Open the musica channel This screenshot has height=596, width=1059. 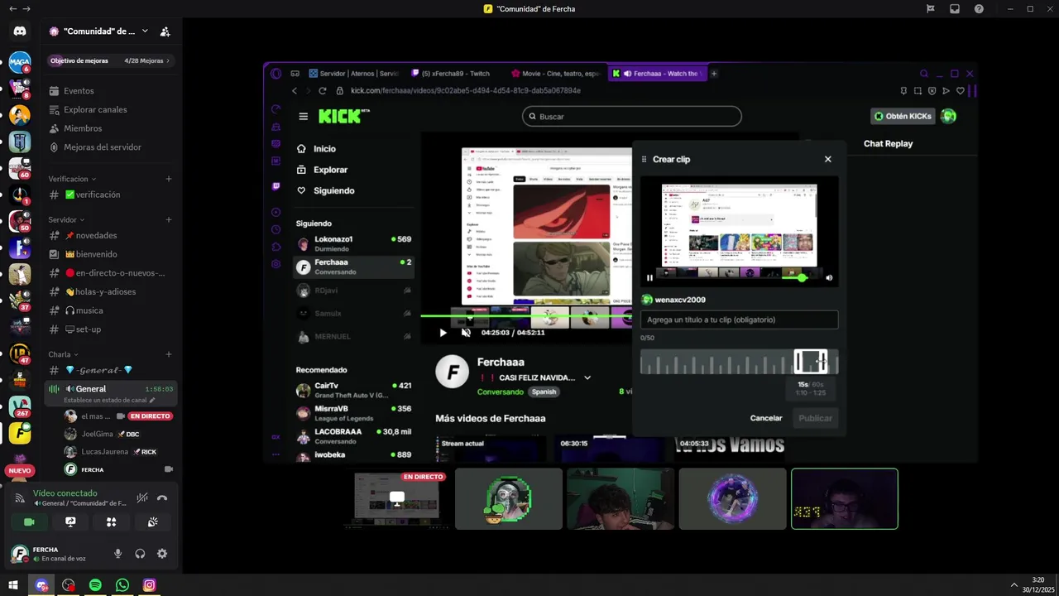point(110,310)
